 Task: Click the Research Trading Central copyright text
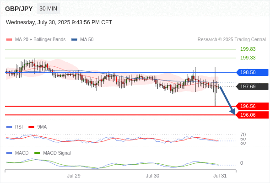point(232,40)
